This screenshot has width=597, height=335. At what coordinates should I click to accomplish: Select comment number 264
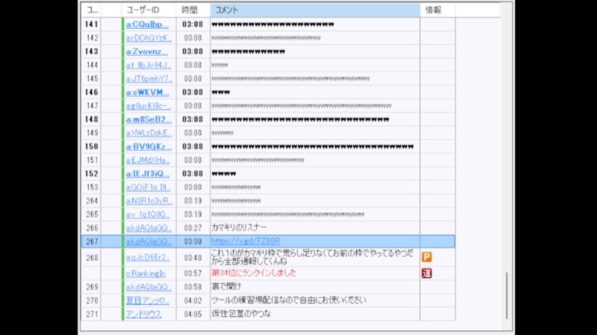(92, 201)
